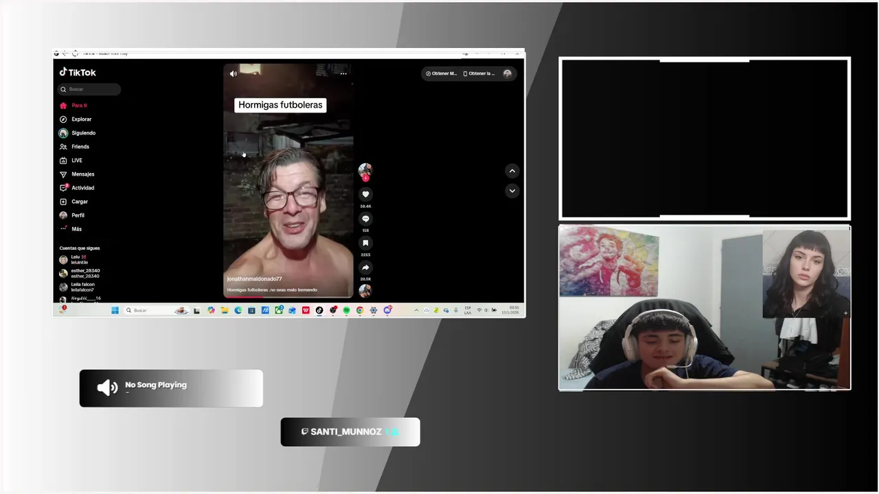Click the video progress bar
This screenshot has height=494, width=879.
[288, 297]
